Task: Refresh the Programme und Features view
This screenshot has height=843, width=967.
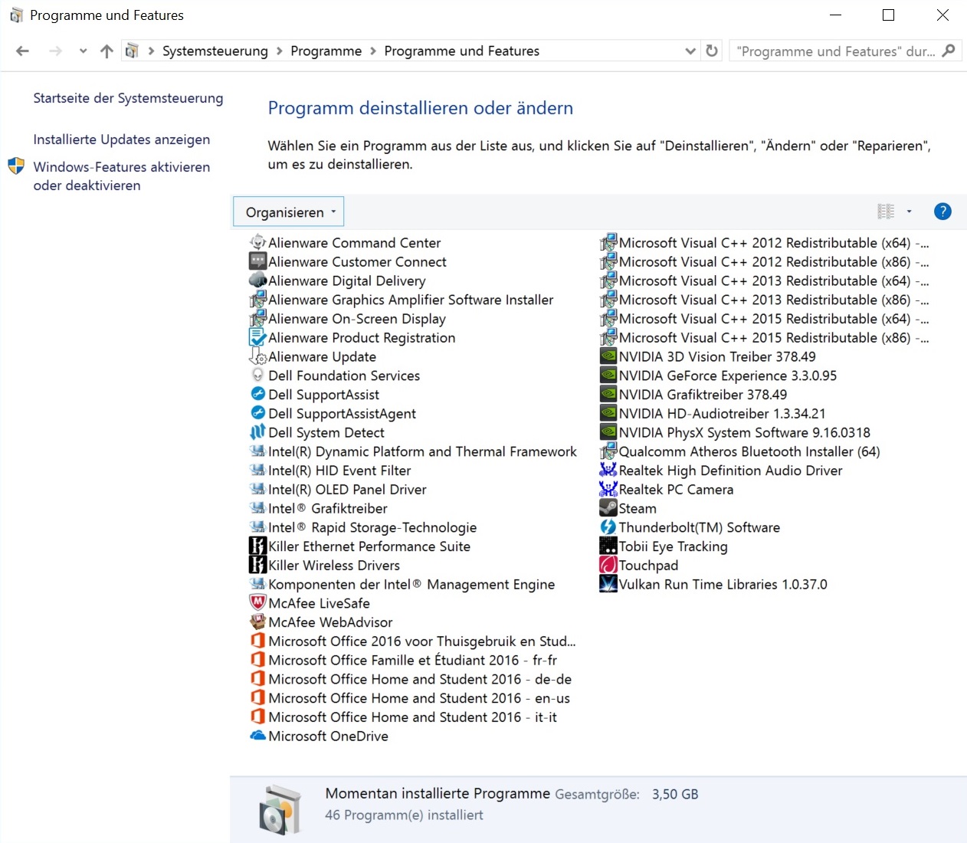Action: (x=712, y=51)
